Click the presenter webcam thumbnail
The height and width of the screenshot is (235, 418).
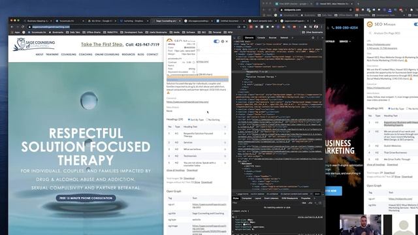click(361, 225)
